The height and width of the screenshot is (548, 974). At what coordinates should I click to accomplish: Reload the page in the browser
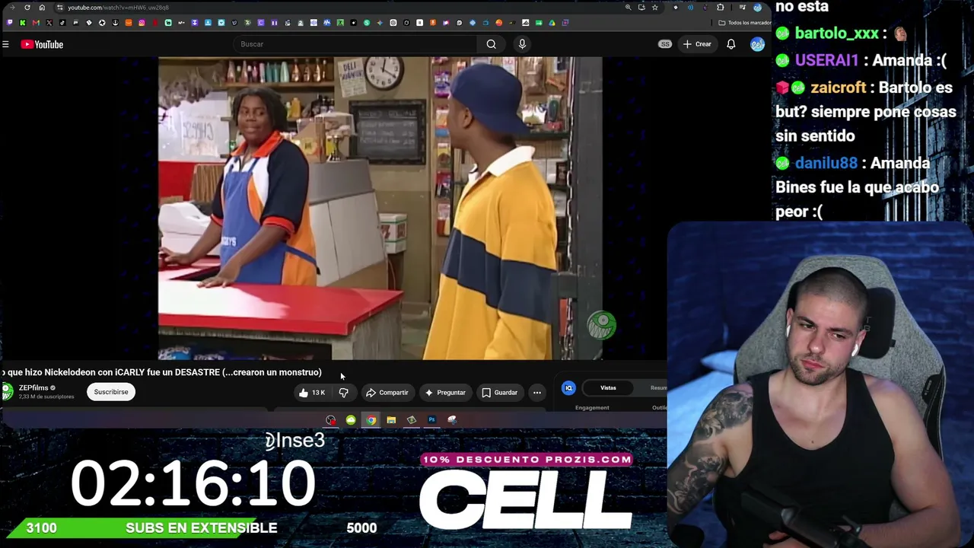click(27, 8)
